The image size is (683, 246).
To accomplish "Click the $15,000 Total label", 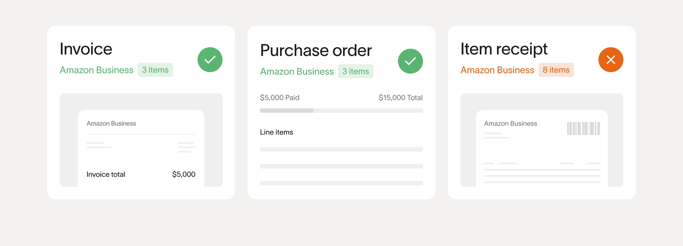I will pos(400,98).
